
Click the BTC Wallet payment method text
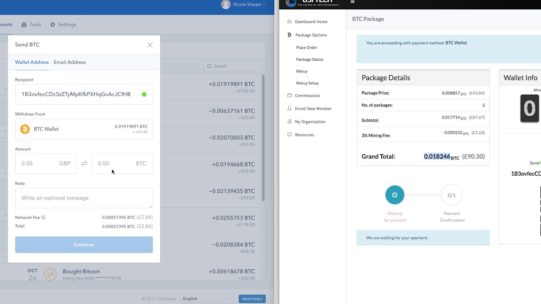tap(456, 43)
